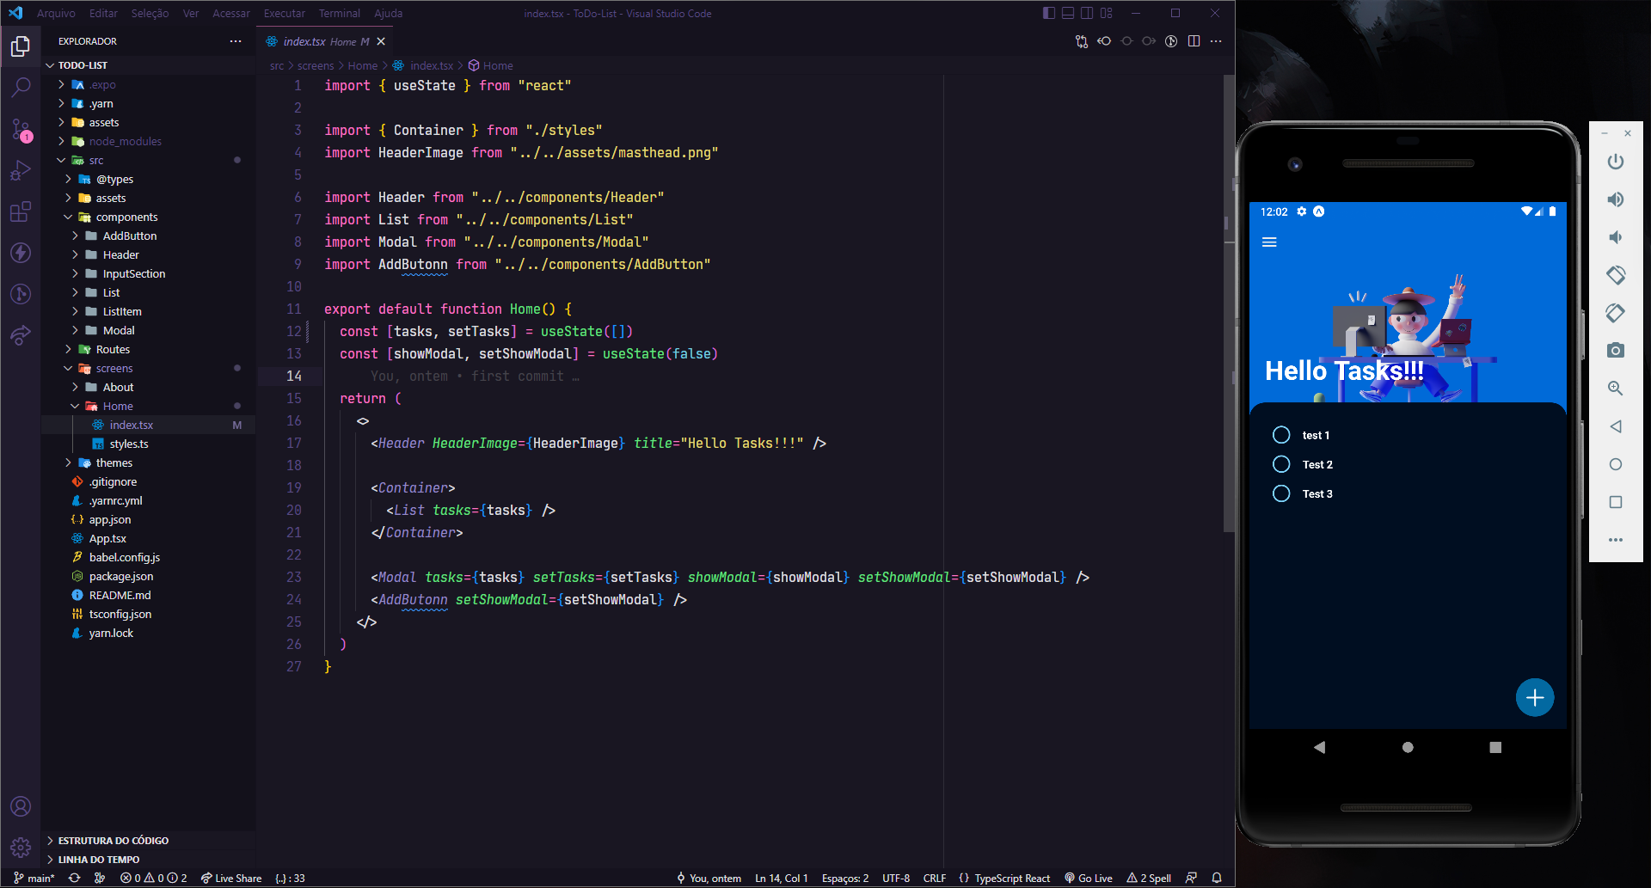Open Explorer Views and More Actions ellipsis
Image resolution: width=1651 pixels, height=888 pixels.
point(236,41)
